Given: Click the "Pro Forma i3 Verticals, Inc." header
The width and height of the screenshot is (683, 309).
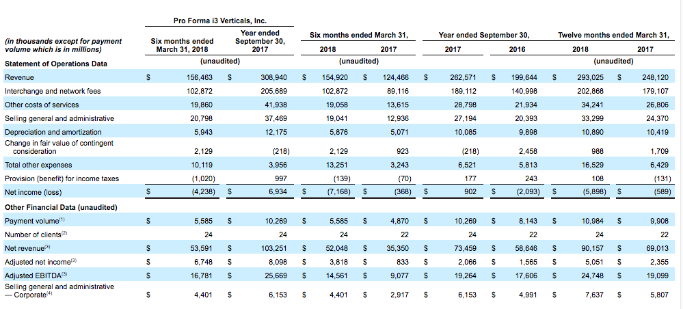Looking at the screenshot, I should point(220,21).
